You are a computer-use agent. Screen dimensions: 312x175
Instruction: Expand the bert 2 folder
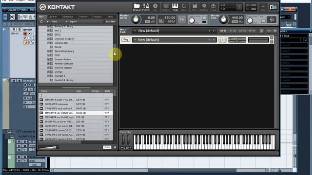[x=48, y=31]
